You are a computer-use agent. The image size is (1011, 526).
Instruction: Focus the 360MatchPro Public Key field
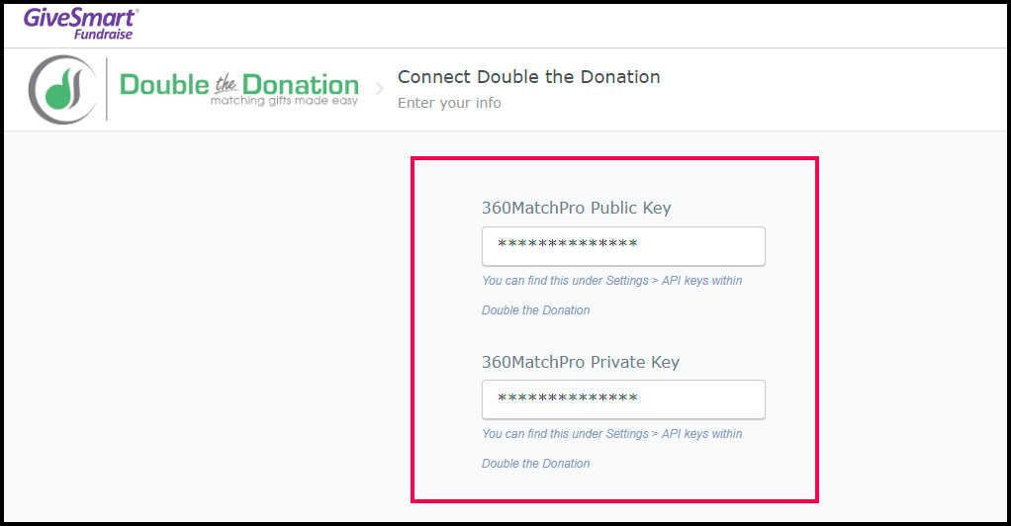coord(623,246)
